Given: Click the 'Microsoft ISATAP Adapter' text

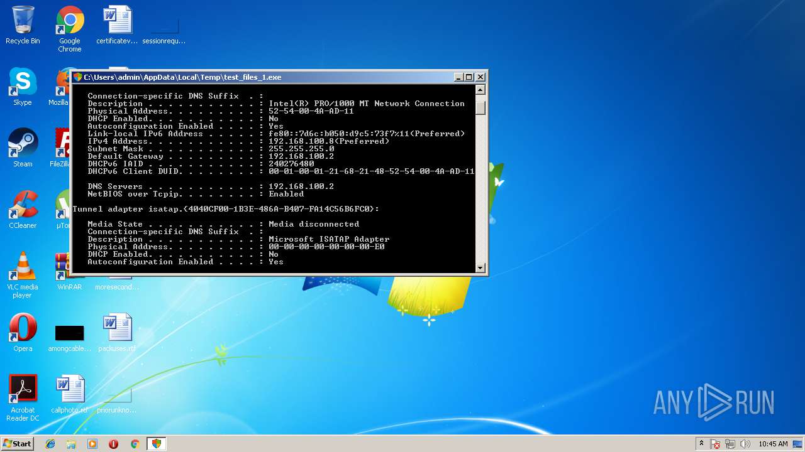Looking at the screenshot, I should click(329, 239).
